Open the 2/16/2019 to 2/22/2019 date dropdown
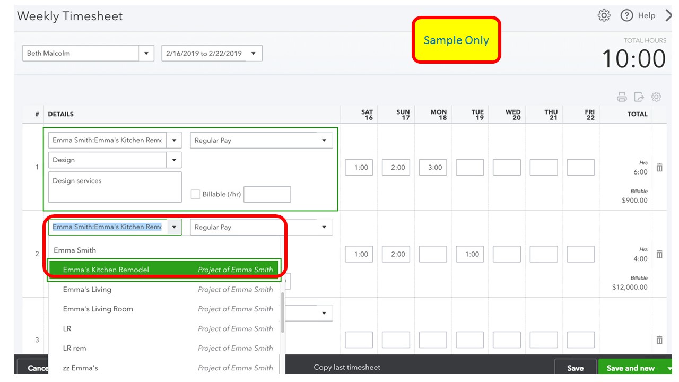679x382 pixels. (254, 53)
